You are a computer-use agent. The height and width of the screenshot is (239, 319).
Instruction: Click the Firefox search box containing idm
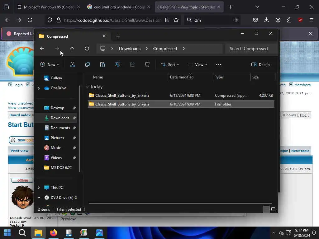tap(212, 20)
